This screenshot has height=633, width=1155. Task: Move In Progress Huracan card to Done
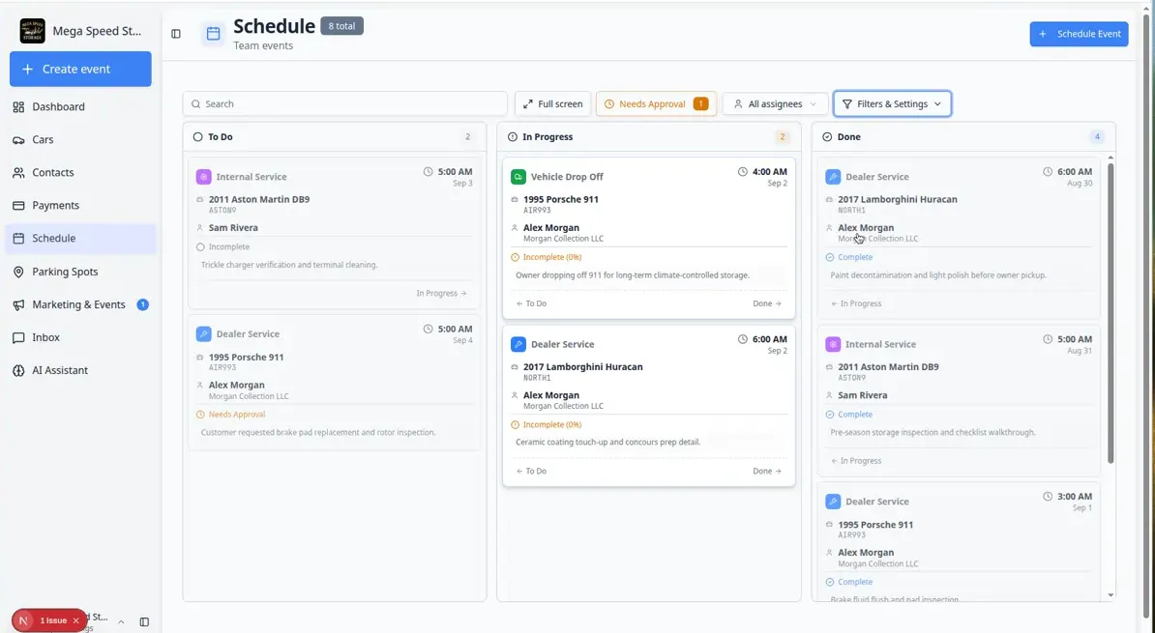pyautogui.click(x=767, y=471)
